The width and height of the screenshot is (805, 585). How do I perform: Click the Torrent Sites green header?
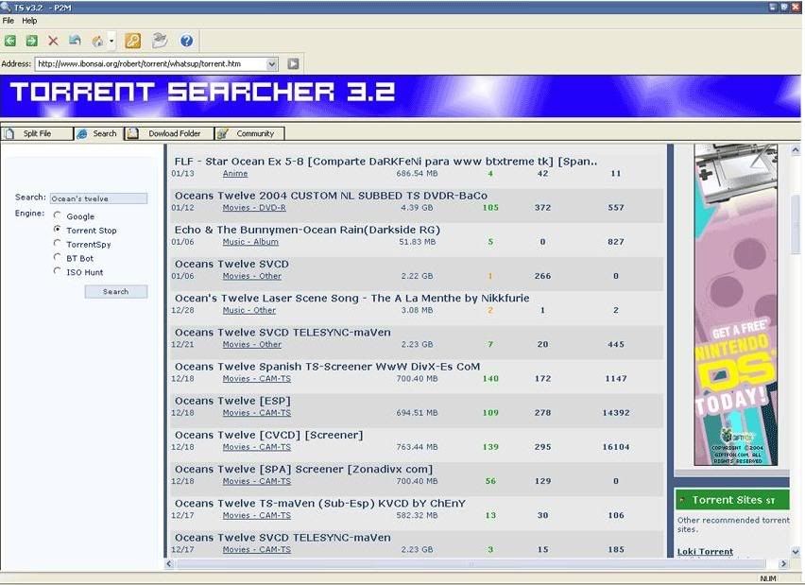732,500
